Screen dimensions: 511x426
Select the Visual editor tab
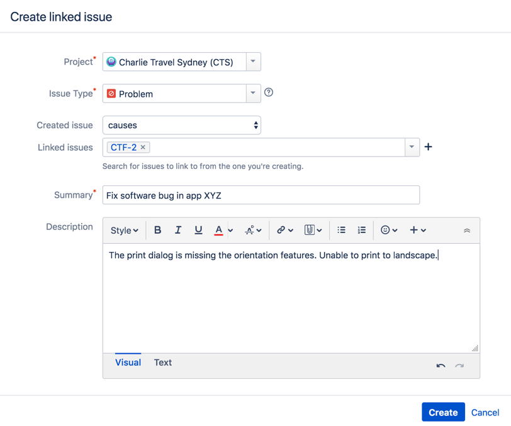(128, 363)
